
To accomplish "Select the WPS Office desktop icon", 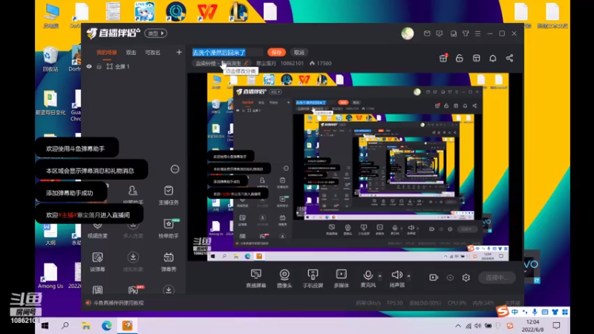I will click(x=207, y=11).
